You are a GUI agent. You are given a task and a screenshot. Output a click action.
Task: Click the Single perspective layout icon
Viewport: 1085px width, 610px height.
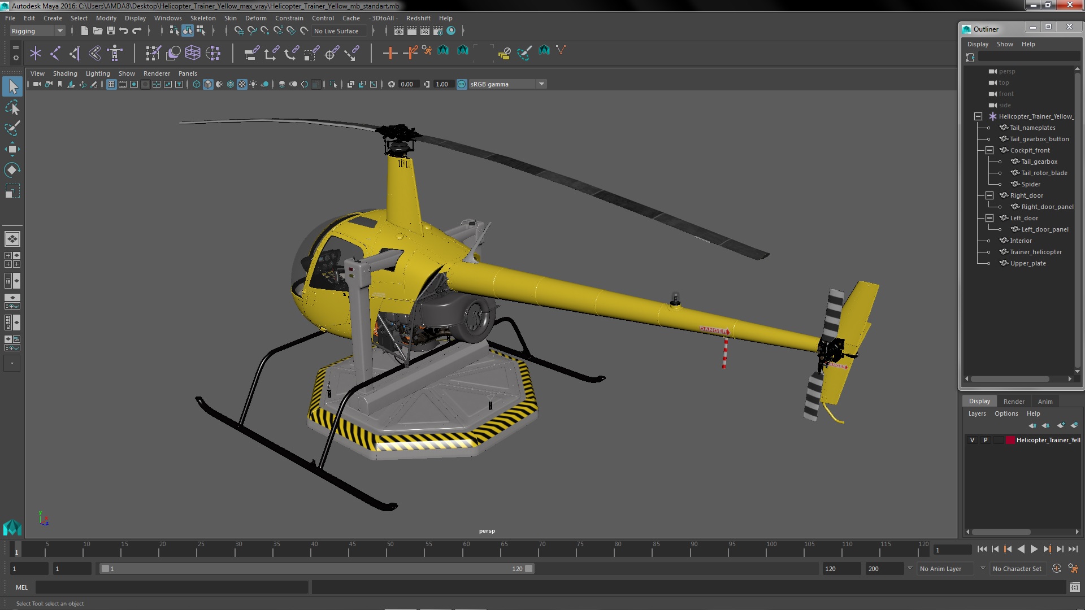[x=12, y=239]
